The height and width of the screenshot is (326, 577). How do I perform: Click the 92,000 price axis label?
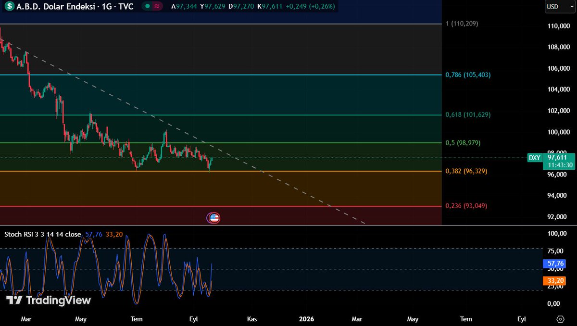click(x=557, y=216)
